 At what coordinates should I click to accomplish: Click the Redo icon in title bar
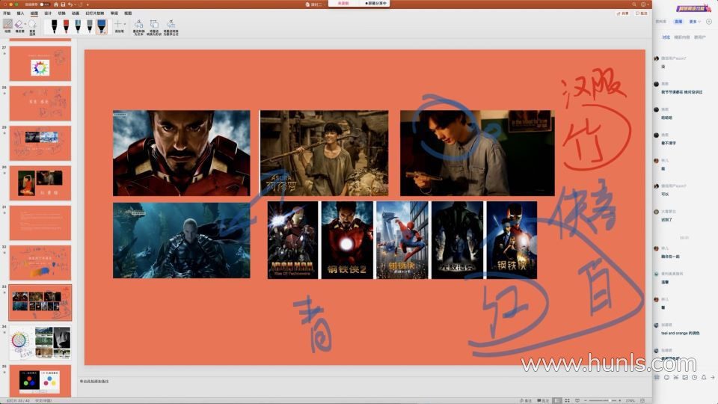coord(80,4)
